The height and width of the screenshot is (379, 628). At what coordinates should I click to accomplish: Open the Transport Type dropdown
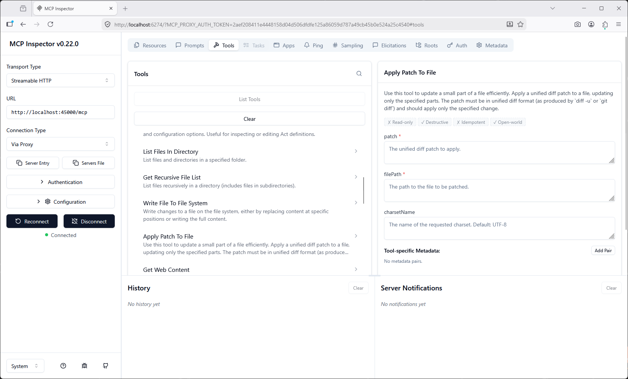pos(61,80)
